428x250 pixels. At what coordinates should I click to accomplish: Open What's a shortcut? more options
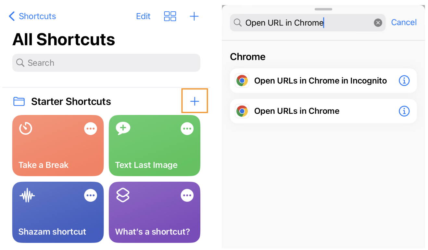tap(187, 195)
